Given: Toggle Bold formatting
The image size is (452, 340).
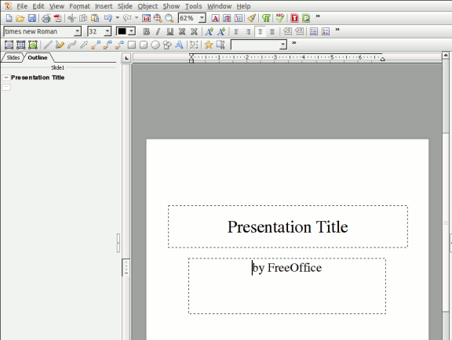Looking at the screenshot, I should 147,31.
